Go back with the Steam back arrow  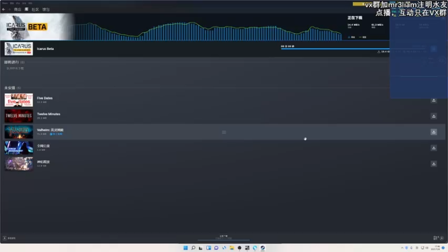tap(3, 10)
